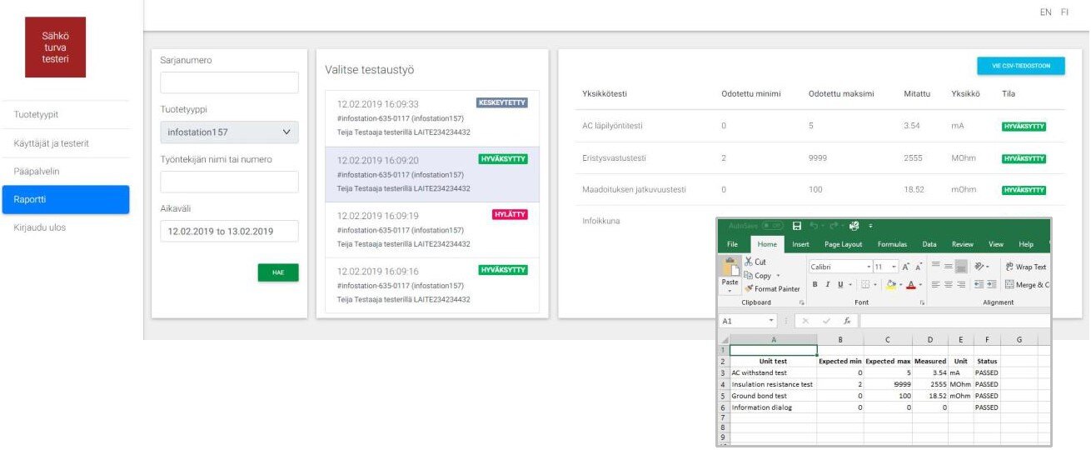Click the Aikaväli date range field
1091x450 pixels.
pyautogui.click(x=229, y=231)
